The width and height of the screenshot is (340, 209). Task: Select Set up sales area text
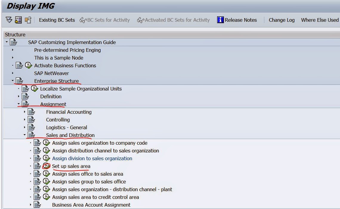[x=71, y=166]
